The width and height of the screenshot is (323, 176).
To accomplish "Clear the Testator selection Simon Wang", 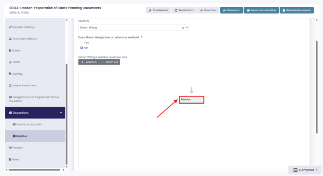I will (x=183, y=27).
